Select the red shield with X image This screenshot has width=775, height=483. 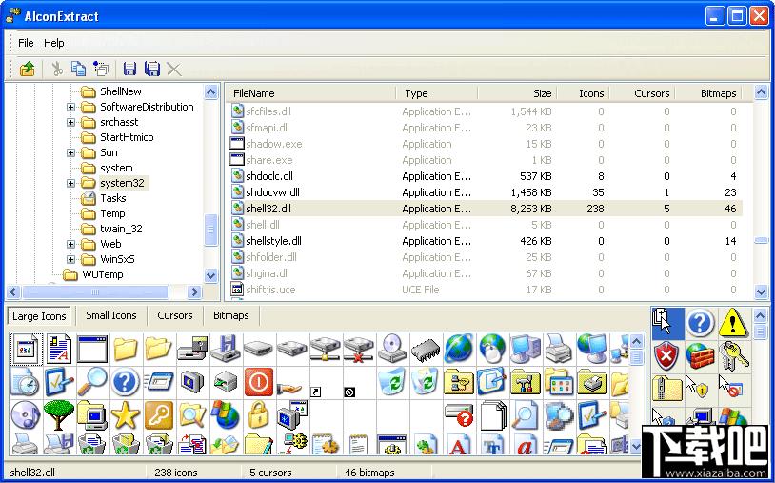666,356
